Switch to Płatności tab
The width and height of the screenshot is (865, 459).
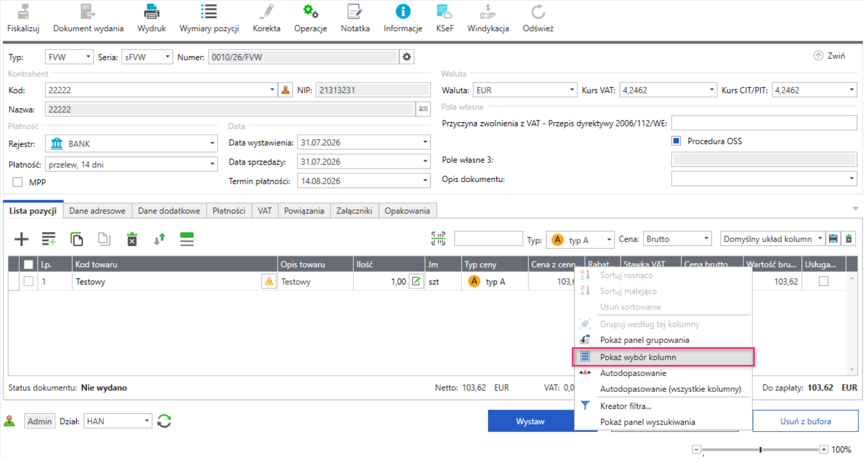click(229, 211)
